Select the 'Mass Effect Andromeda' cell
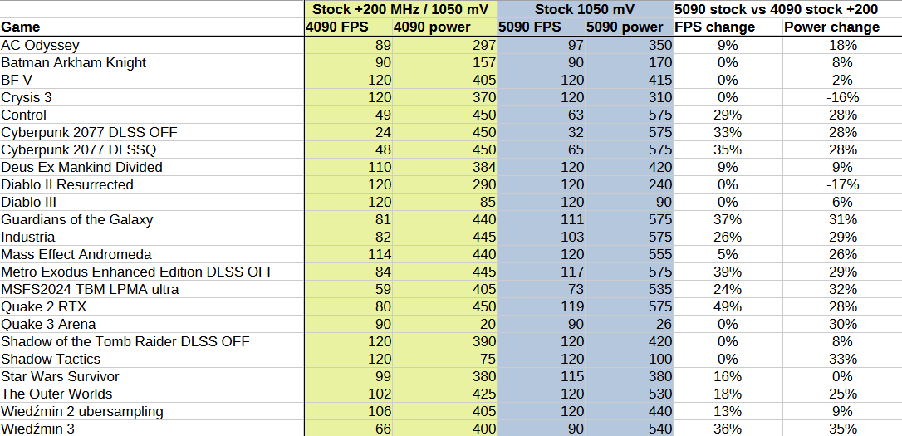Image resolution: width=902 pixels, height=436 pixels. point(152,254)
